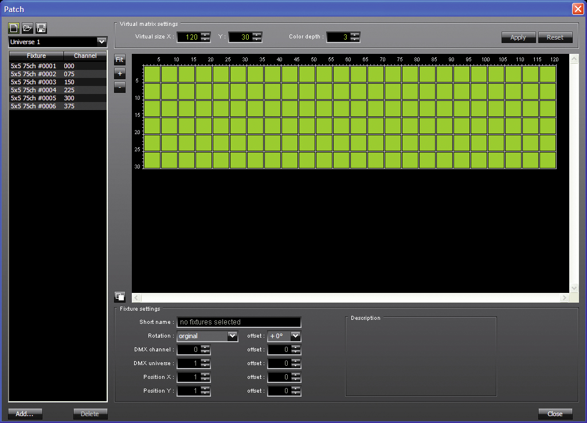Viewport: 587px width, 423px height.
Task: Open a patch file with folder icon
Action: click(28, 28)
